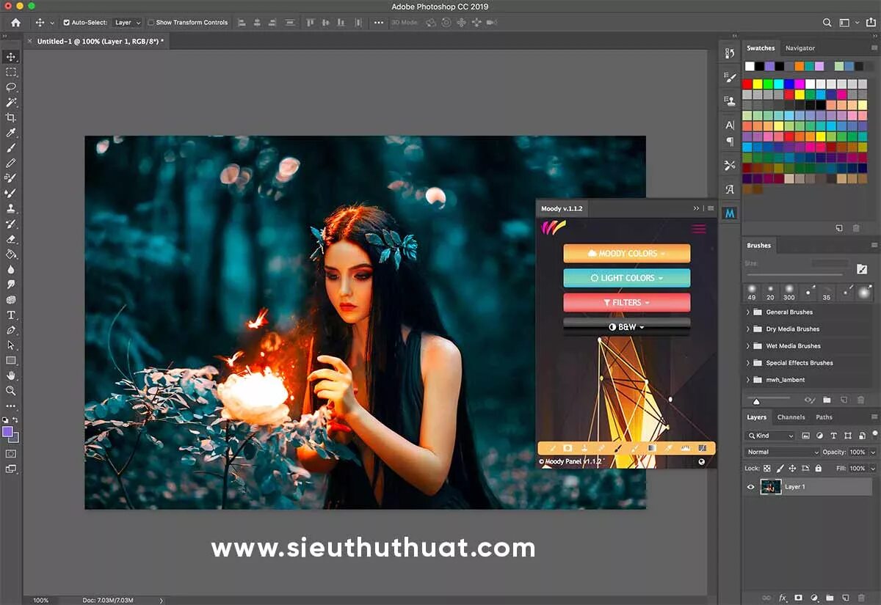Open the Normal blend mode dropdown
Viewport: 881px width, 605px height.
[x=781, y=452]
